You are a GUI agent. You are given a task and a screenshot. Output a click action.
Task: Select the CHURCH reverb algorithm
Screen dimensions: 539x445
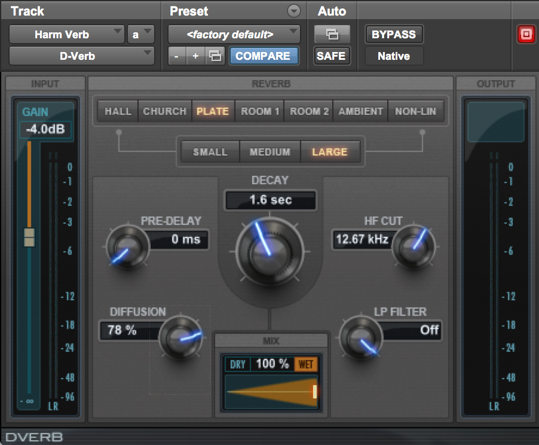(x=165, y=111)
